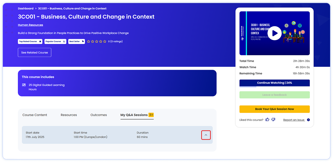333x162 pixels.
Task: Click the star icon on Top Rated Course badge
Action: point(40,41)
